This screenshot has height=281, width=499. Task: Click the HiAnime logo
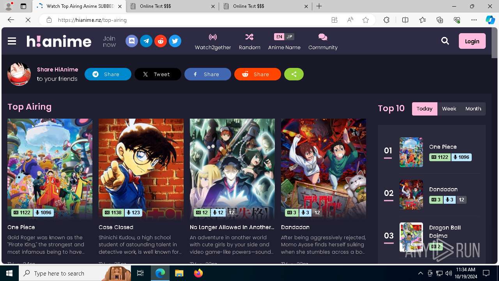coord(59,41)
